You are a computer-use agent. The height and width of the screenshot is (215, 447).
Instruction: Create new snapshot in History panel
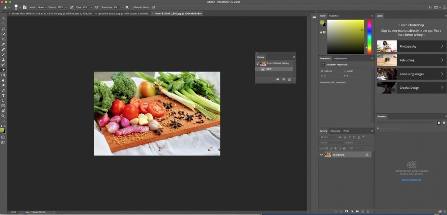click(x=284, y=80)
